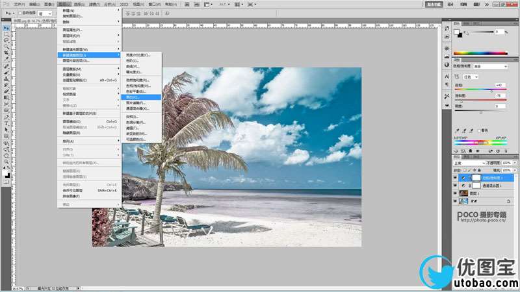520x292 pixels.
Task: Select the Gradient tool
Action: tap(6, 98)
